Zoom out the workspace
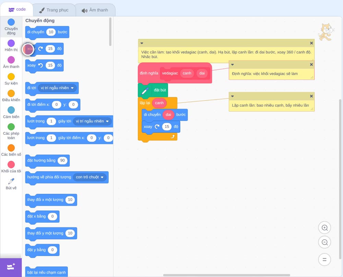Screen dimensions: 343x277 coord(324,242)
